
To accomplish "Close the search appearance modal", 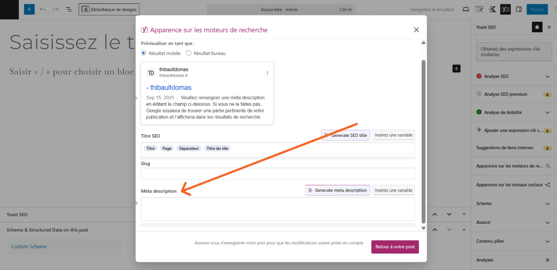I will pyautogui.click(x=416, y=30).
